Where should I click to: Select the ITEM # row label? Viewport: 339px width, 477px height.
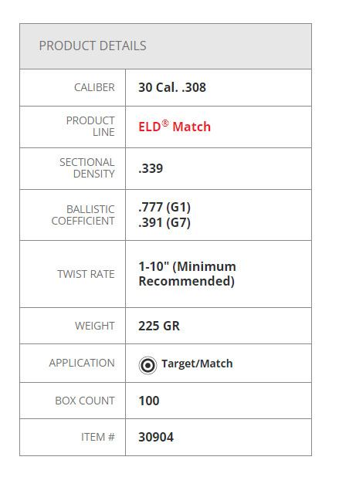pos(97,437)
